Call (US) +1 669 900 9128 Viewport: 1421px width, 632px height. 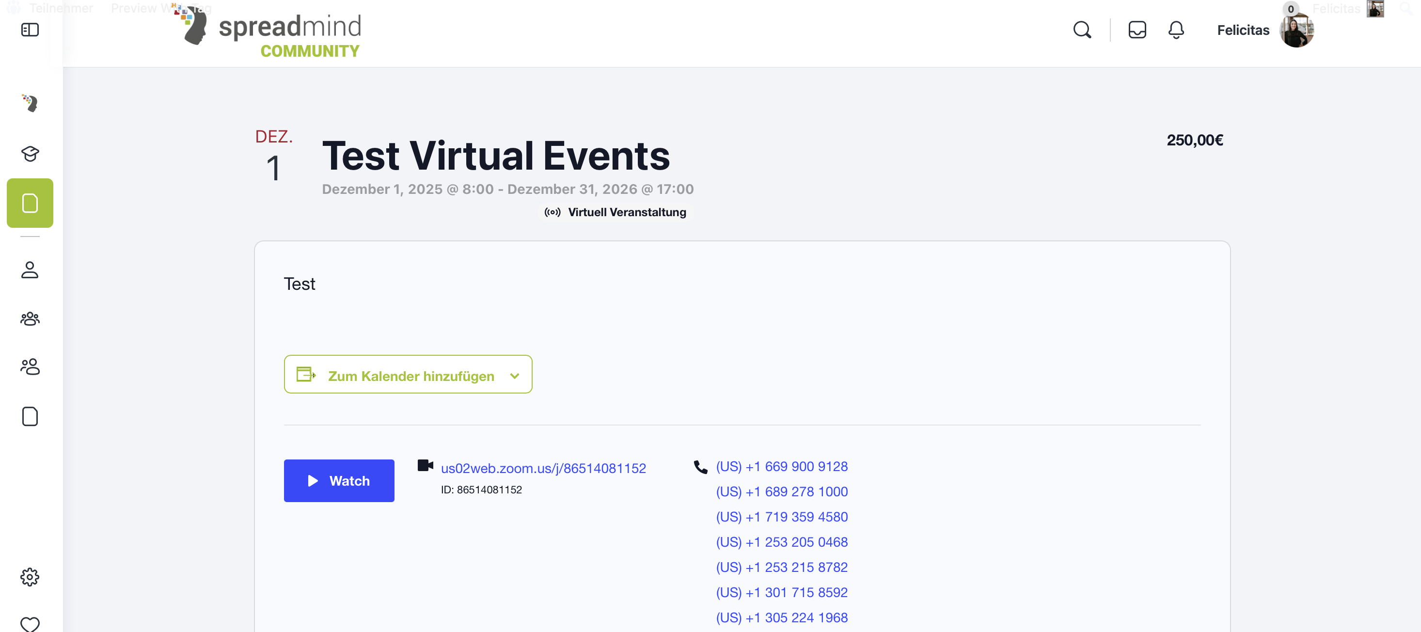point(782,467)
